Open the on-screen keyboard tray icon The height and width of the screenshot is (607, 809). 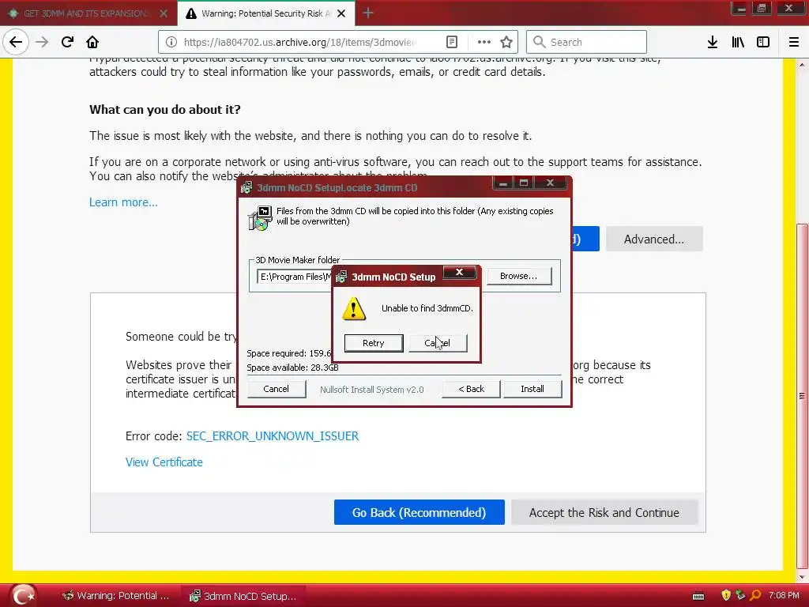click(x=698, y=596)
